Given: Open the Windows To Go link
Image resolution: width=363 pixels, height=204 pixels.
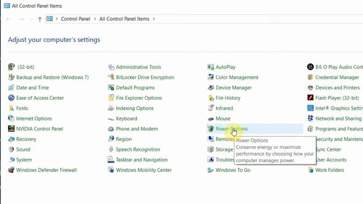Looking at the screenshot, I should [x=233, y=170].
